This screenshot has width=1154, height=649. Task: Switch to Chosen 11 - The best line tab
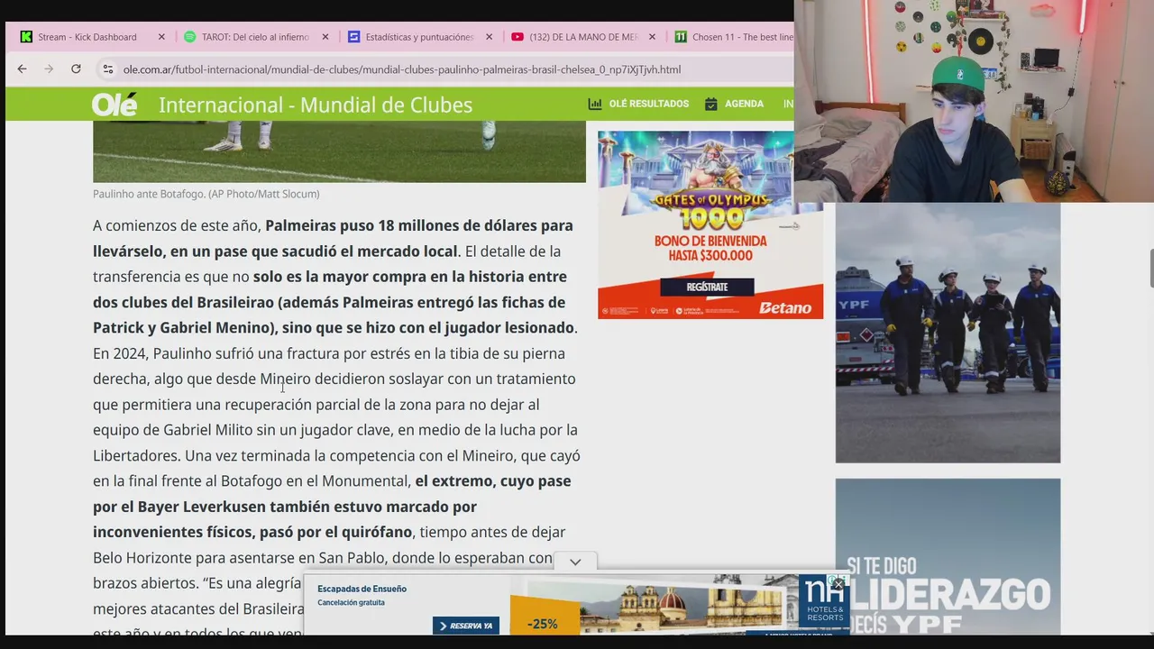(x=743, y=37)
